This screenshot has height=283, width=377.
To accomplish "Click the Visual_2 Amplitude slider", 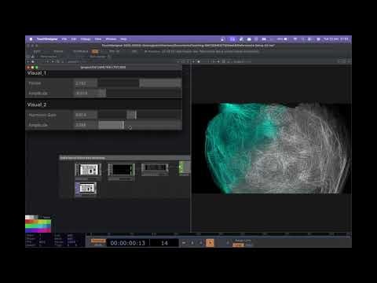I will (140, 125).
